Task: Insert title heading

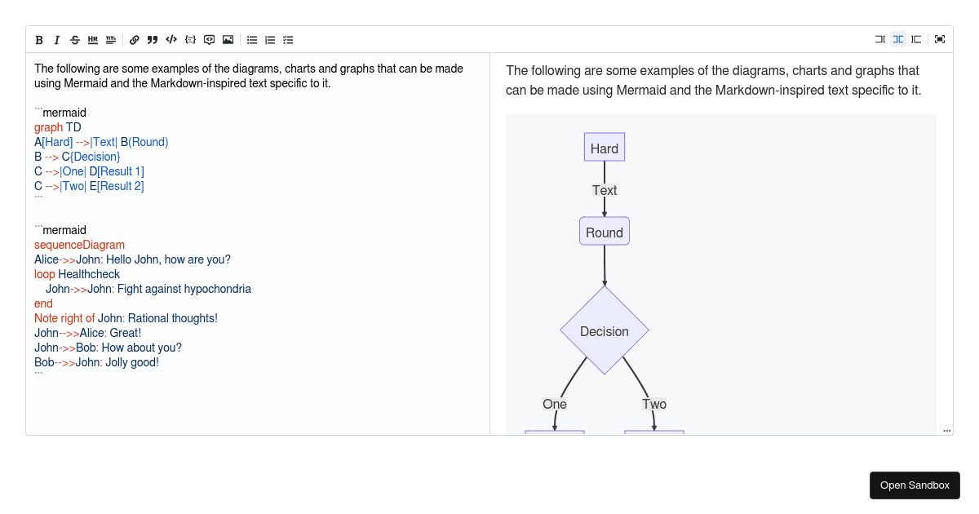Action: (111, 39)
